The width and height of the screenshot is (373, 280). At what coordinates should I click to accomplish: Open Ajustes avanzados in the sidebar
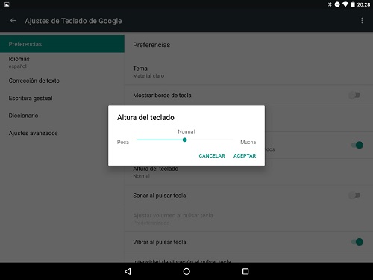[62, 133]
